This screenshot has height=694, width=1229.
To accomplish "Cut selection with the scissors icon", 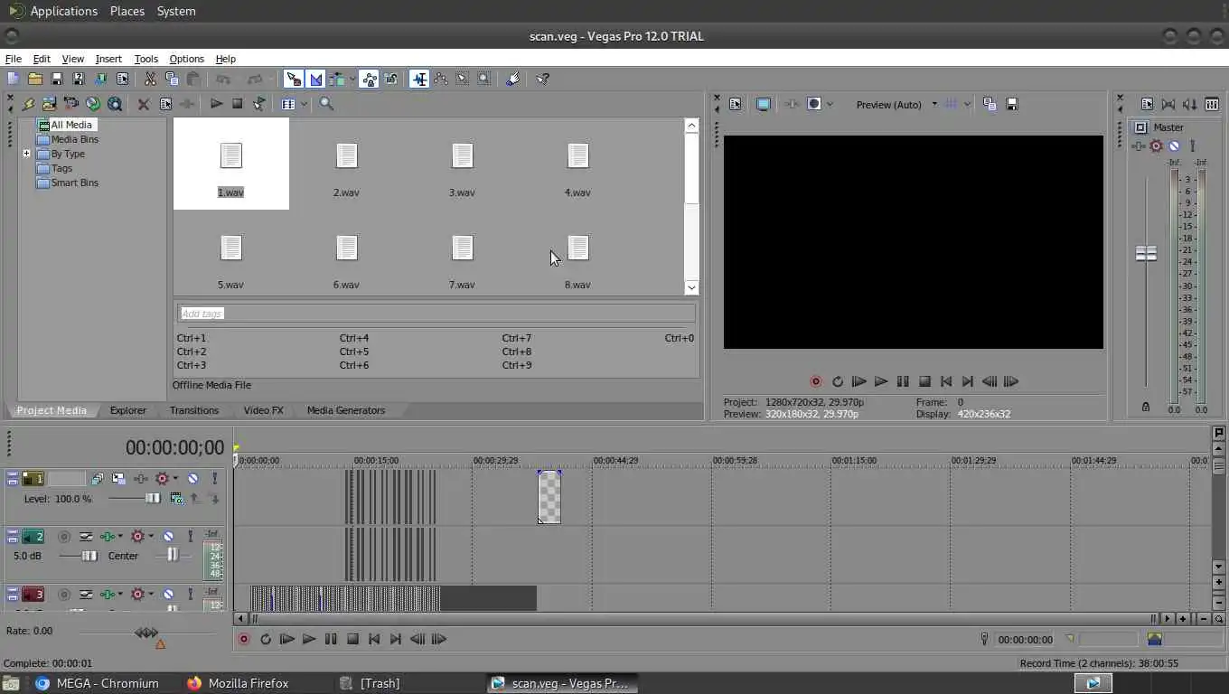I will [x=150, y=79].
